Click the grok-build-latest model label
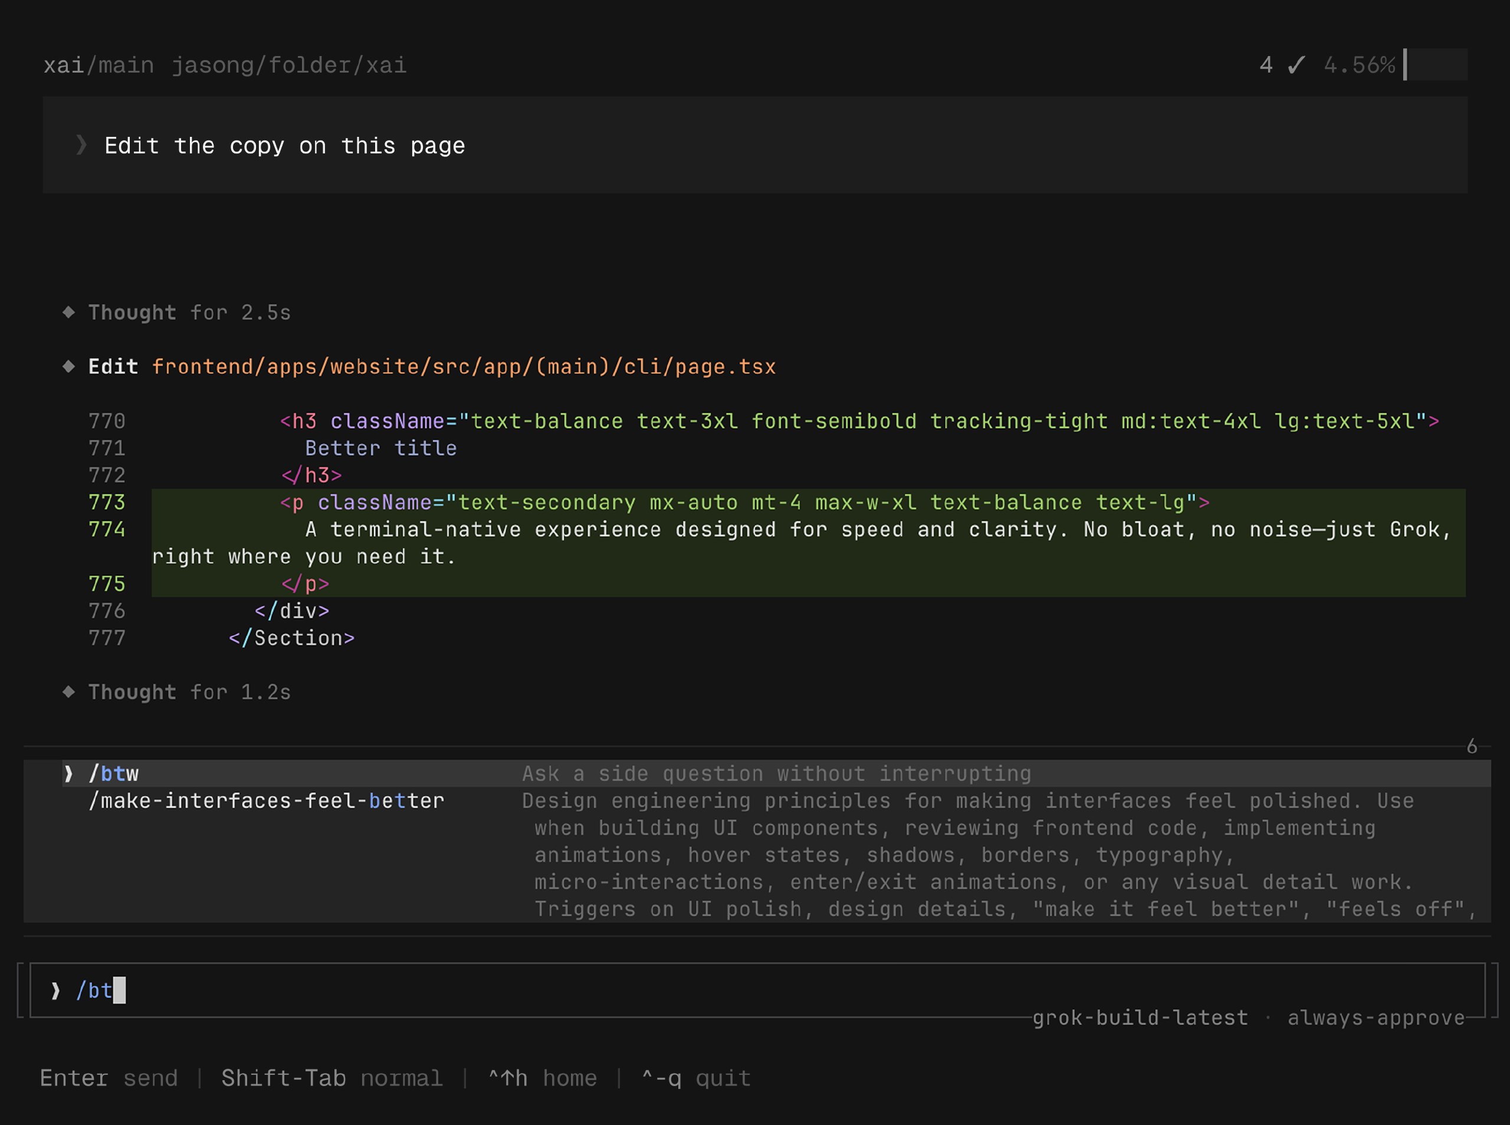The image size is (1510, 1125). coord(1140,1018)
